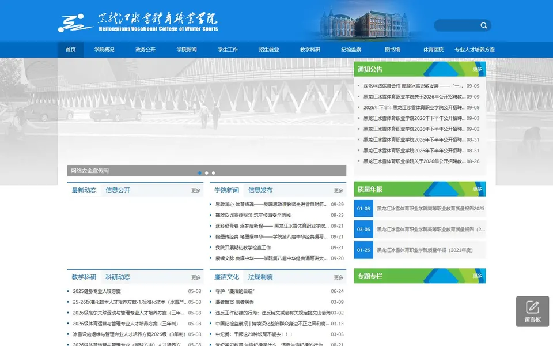This screenshot has height=346, width=553.
Task: Open news 播放反诈宣传视频 筑牢校园安全防线
Action: click(253, 215)
